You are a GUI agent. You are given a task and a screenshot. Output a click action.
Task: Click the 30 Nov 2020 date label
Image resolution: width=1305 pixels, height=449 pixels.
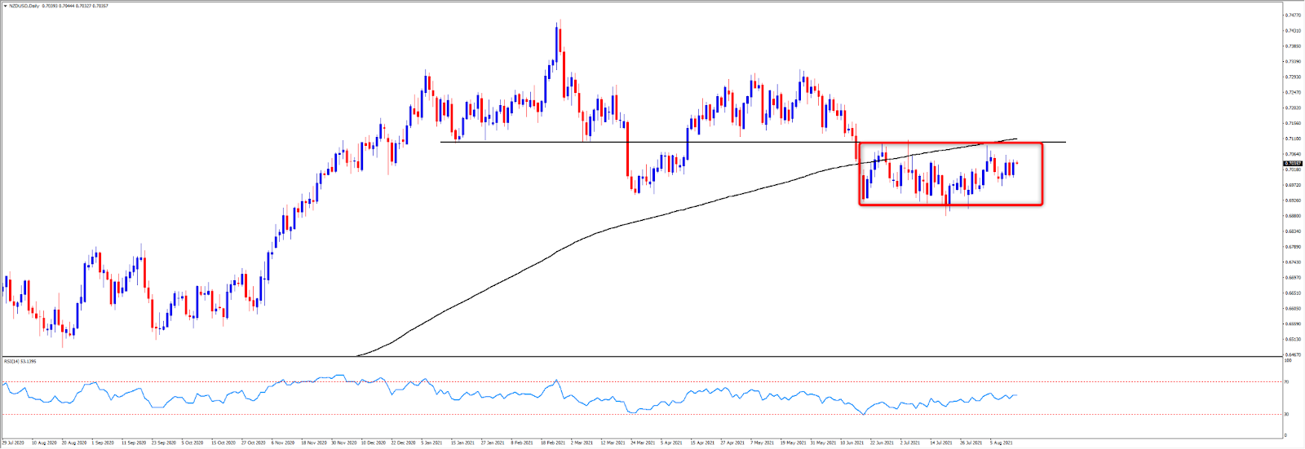pos(343,442)
